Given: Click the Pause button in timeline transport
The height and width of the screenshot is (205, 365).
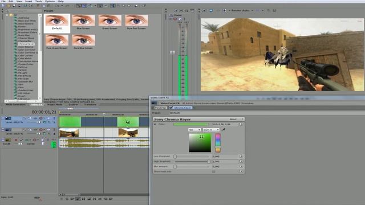Looking at the screenshot, I should click(83, 199).
